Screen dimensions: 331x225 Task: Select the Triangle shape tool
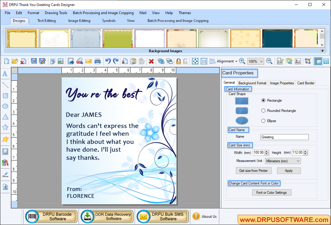(x=5, y=117)
